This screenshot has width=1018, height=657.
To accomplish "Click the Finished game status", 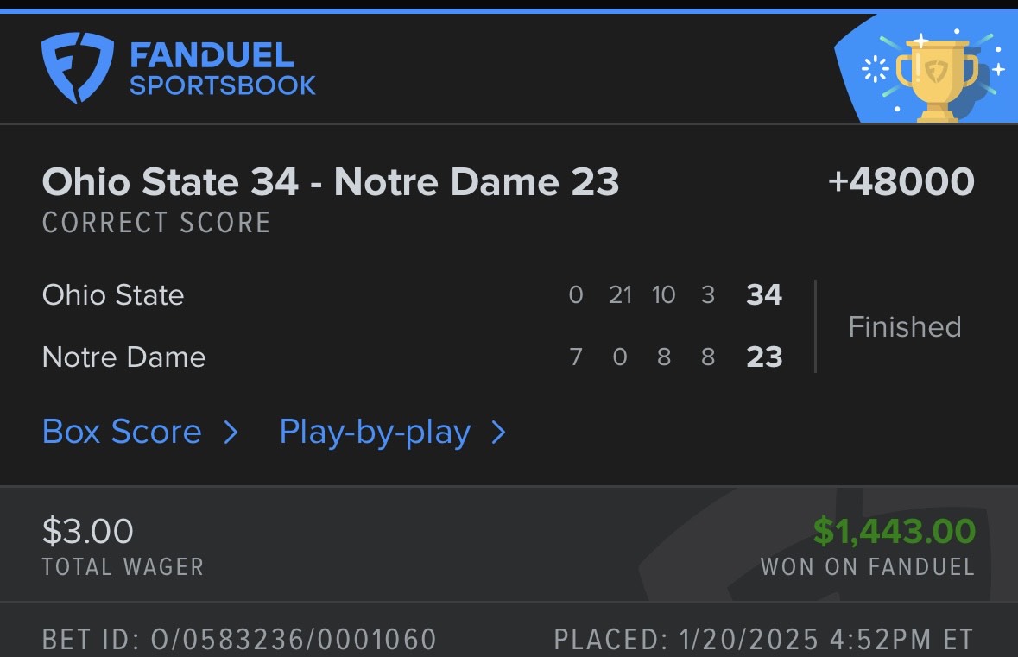I will pyautogui.click(x=904, y=326).
